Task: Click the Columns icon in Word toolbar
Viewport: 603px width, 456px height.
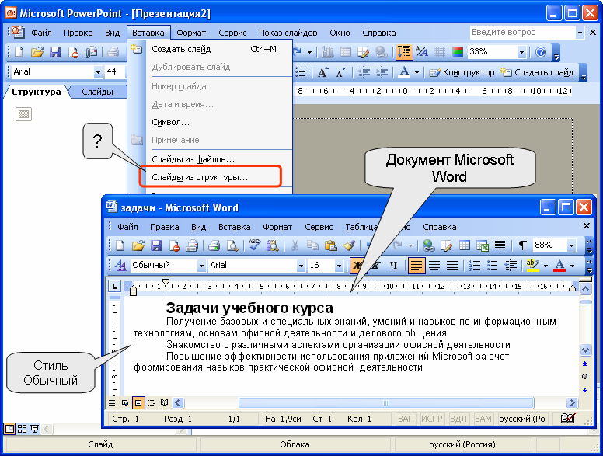Action: tap(500, 245)
